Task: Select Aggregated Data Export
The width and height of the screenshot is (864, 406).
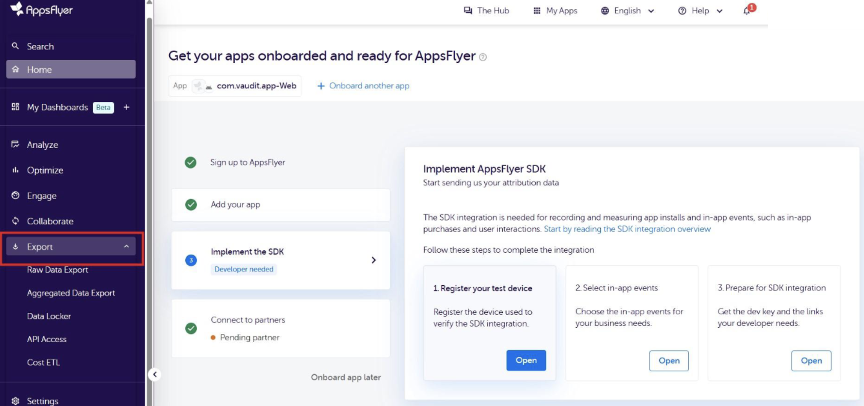Action: click(x=71, y=293)
